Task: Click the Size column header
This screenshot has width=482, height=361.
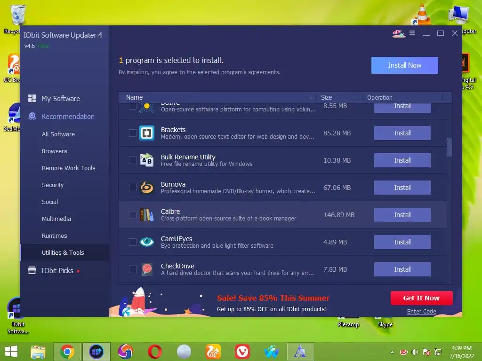Action: [x=339, y=97]
